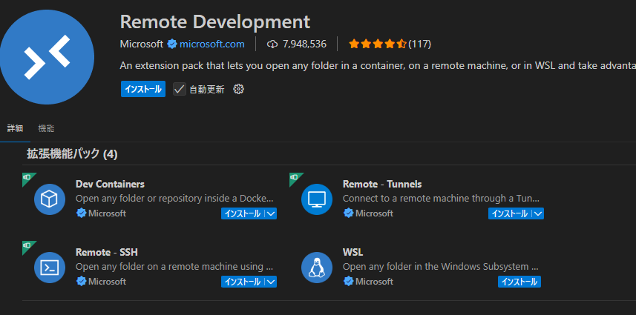Image resolution: width=636 pixels, height=315 pixels.
Task: Click the Microsoft publisher name in header
Action: 142,44
